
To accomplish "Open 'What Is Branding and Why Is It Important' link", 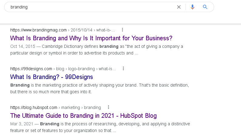I will [x=91, y=38].
